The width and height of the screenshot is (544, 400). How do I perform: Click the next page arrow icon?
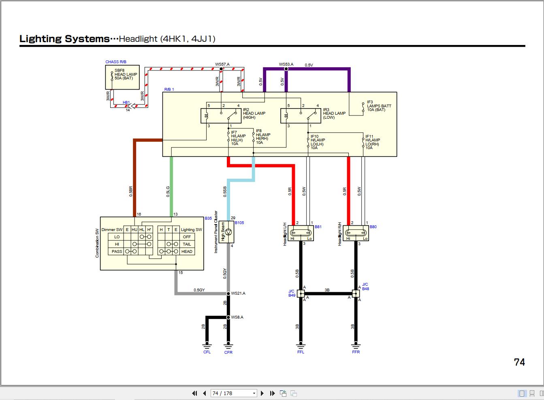tap(262, 393)
